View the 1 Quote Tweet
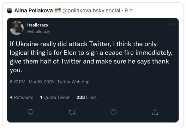Viewport: 186px width, 129px height. point(55,98)
